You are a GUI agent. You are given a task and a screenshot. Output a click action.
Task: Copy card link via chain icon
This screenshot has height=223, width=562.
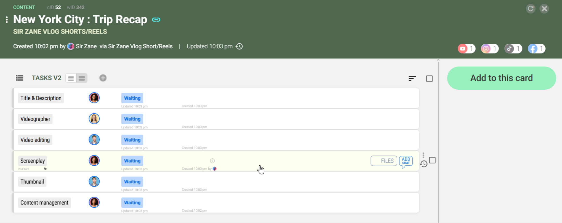(x=156, y=20)
